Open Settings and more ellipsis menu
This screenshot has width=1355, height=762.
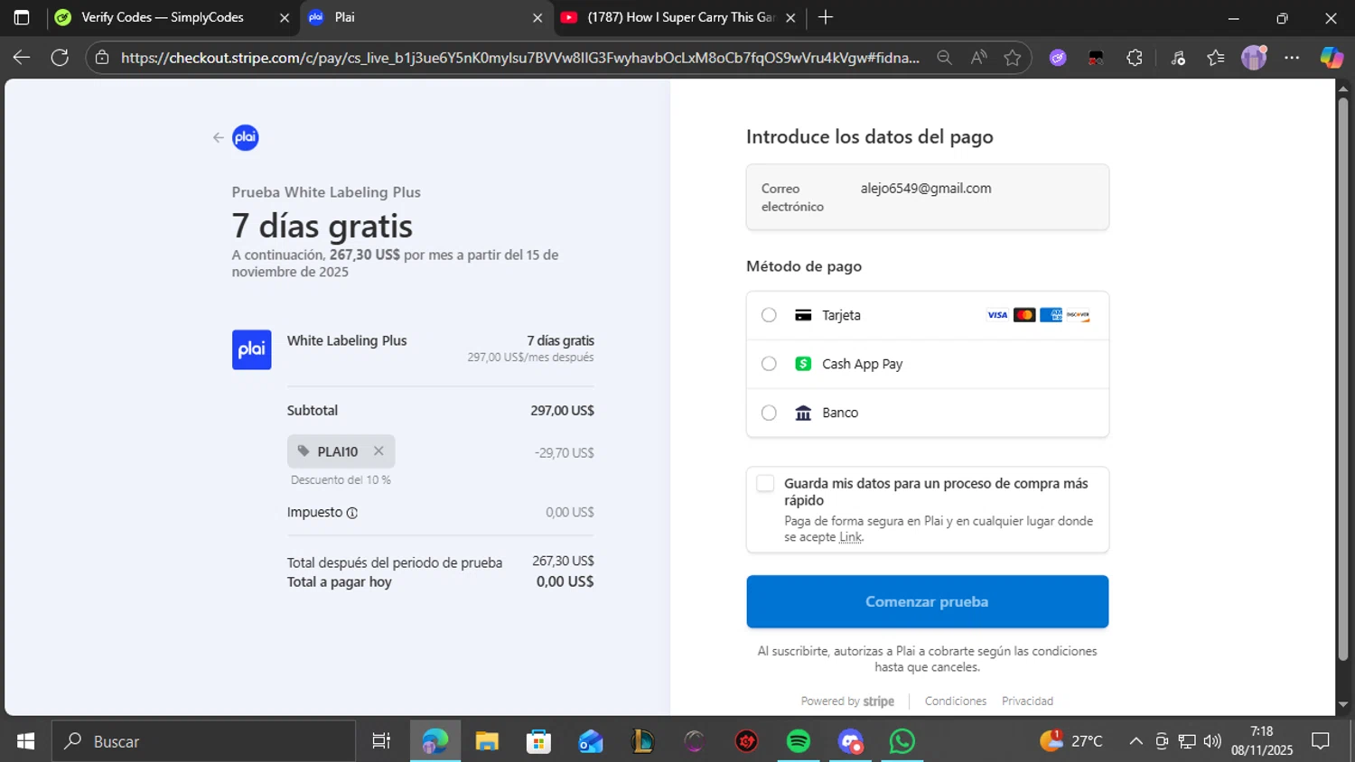pyautogui.click(x=1292, y=58)
